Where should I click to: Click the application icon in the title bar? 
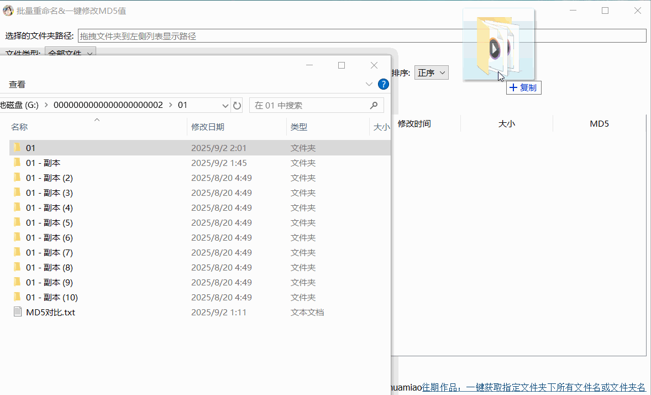8,10
